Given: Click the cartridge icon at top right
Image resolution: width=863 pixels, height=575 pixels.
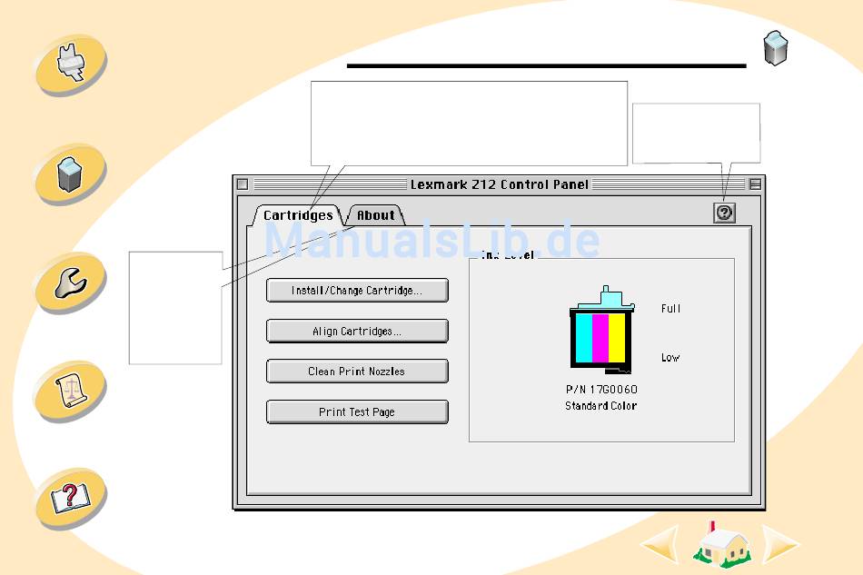Looking at the screenshot, I should 776,48.
